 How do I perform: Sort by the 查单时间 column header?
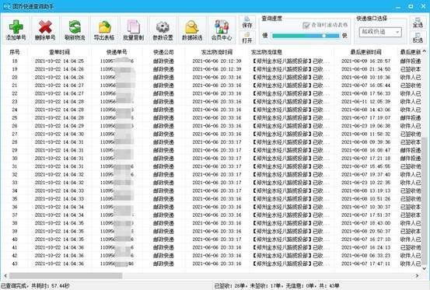click(x=60, y=52)
